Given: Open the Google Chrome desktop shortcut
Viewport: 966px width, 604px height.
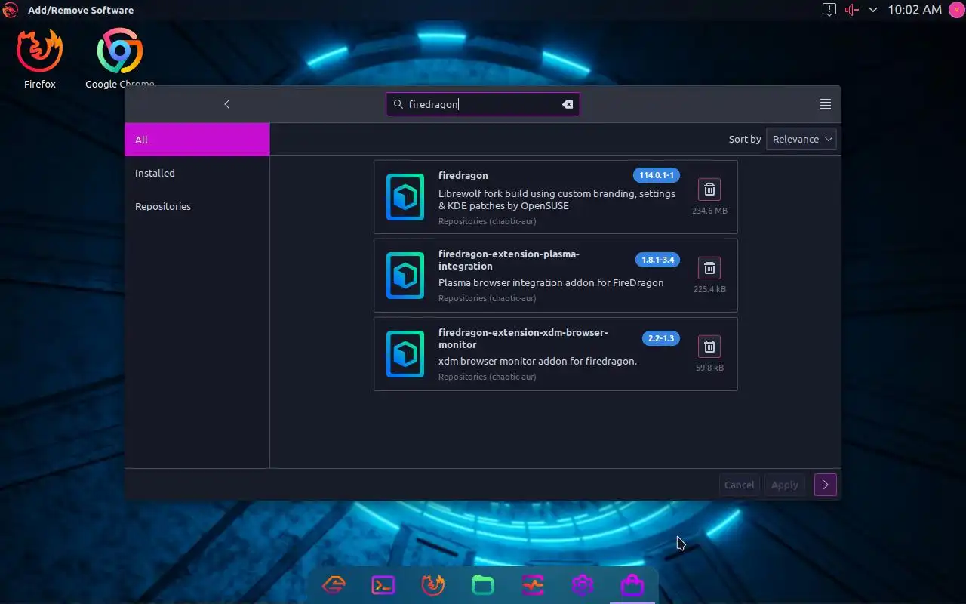Looking at the screenshot, I should click(119, 60).
